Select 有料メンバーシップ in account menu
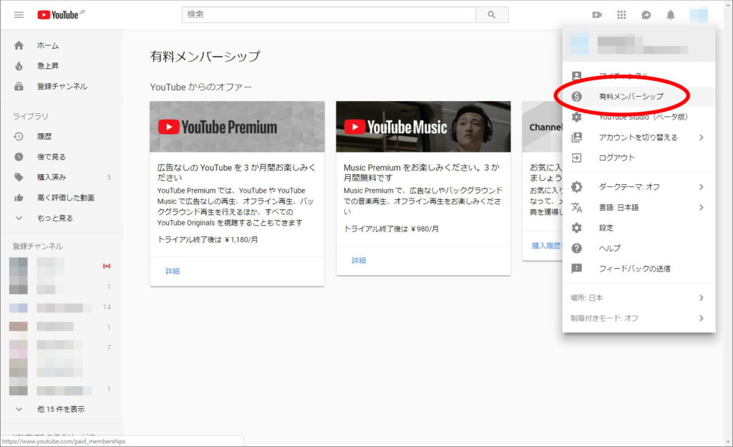This screenshot has width=733, height=447. tap(639, 96)
